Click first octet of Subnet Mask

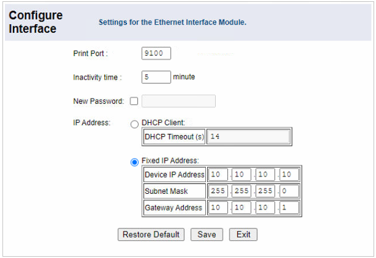tap(218, 191)
